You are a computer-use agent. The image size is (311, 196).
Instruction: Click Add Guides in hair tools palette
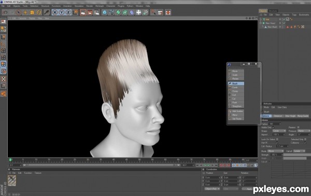[x=236, y=111]
